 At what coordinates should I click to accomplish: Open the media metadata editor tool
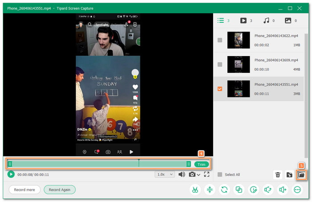(254, 190)
